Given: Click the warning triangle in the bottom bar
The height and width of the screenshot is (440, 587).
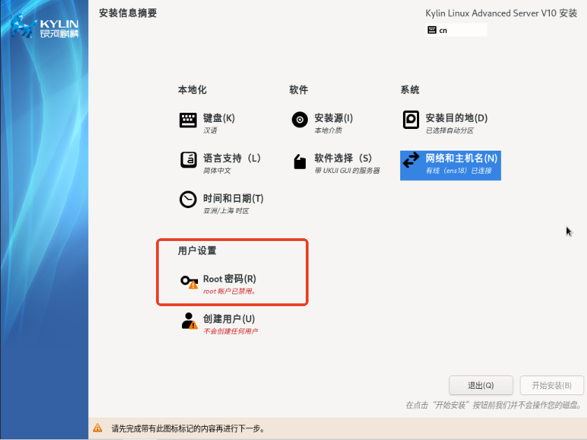Looking at the screenshot, I should click(97, 427).
